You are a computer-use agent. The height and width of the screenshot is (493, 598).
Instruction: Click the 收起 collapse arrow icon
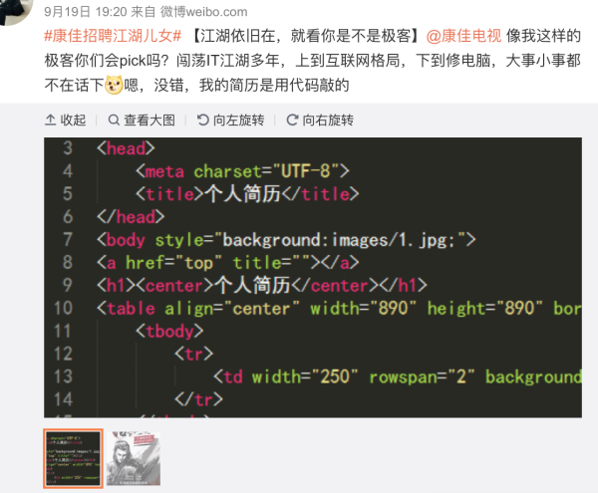(52, 121)
